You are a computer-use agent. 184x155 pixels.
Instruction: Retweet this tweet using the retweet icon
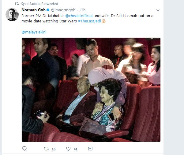(x=46, y=149)
